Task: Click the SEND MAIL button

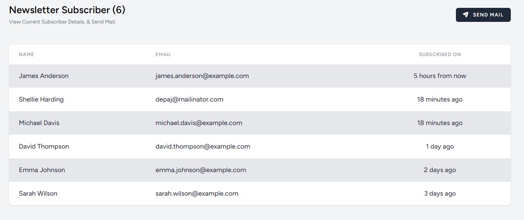Action: 483,15
